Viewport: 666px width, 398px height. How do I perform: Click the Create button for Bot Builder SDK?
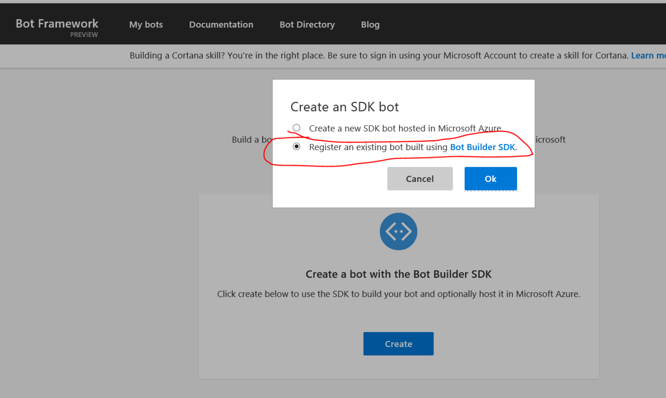click(x=398, y=343)
